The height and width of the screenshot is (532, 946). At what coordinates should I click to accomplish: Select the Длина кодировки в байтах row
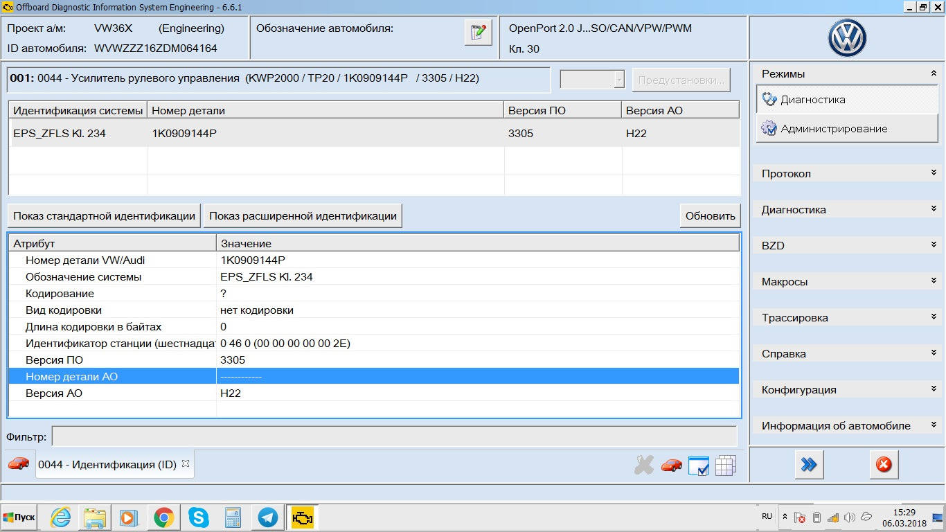pos(374,326)
